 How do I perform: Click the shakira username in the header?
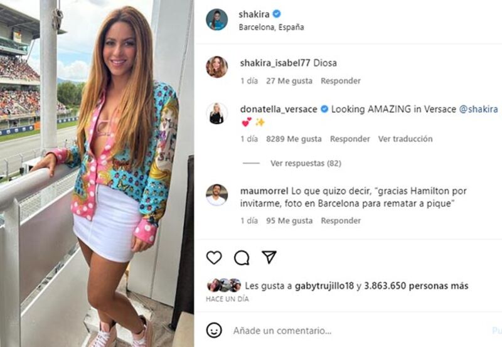[x=254, y=14]
